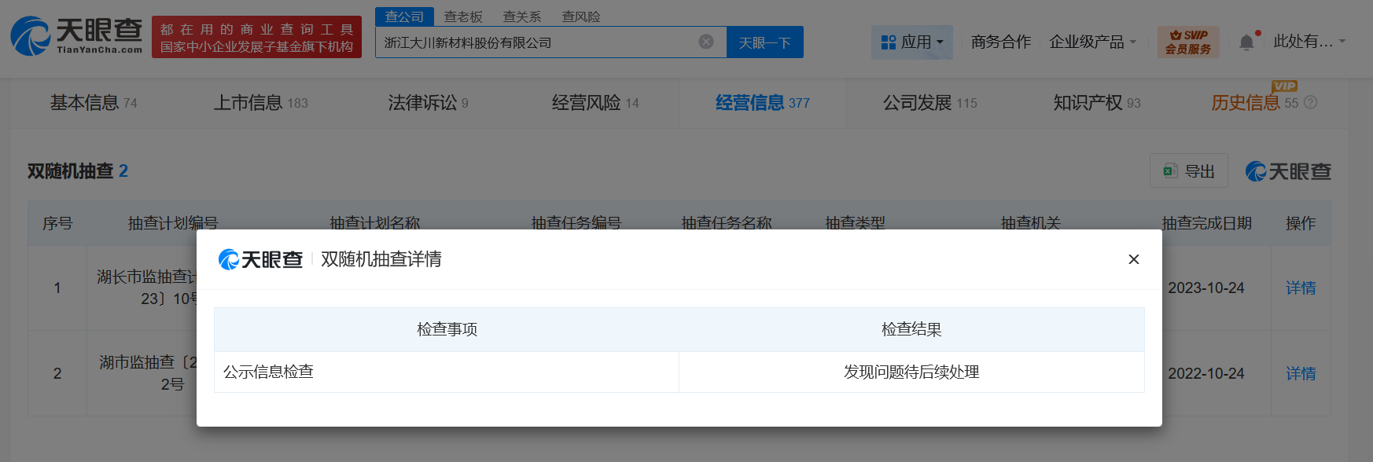Select the 查风险 search tab

[581, 16]
